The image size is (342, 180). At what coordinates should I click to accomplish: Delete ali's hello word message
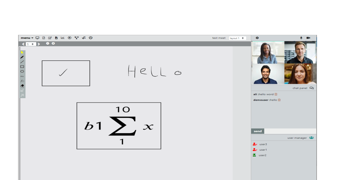(276, 94)
